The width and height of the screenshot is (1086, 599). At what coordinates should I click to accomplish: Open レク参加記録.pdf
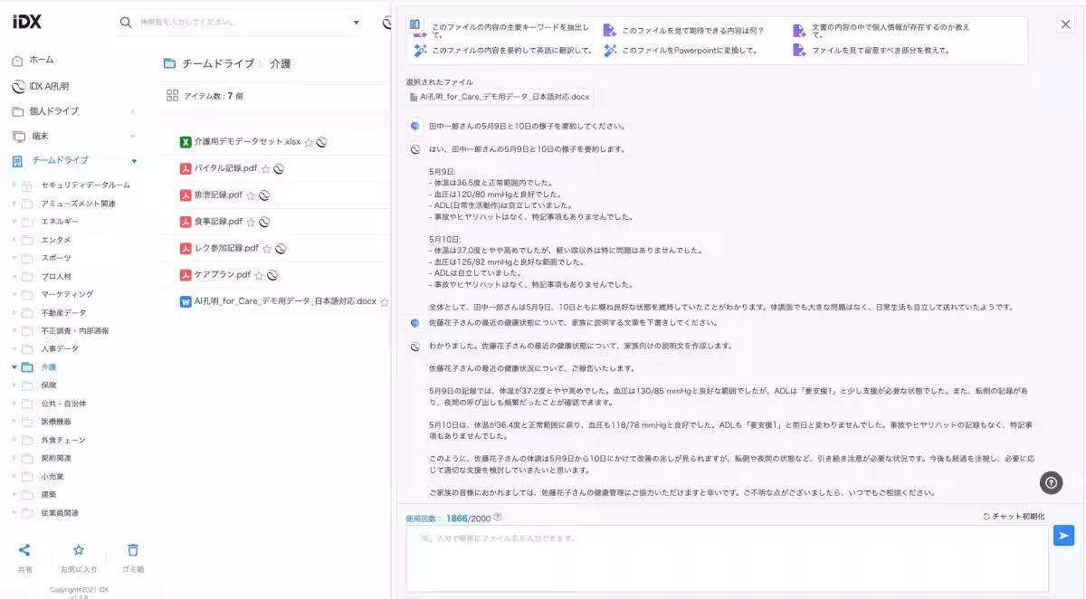[x=226, y=248]
